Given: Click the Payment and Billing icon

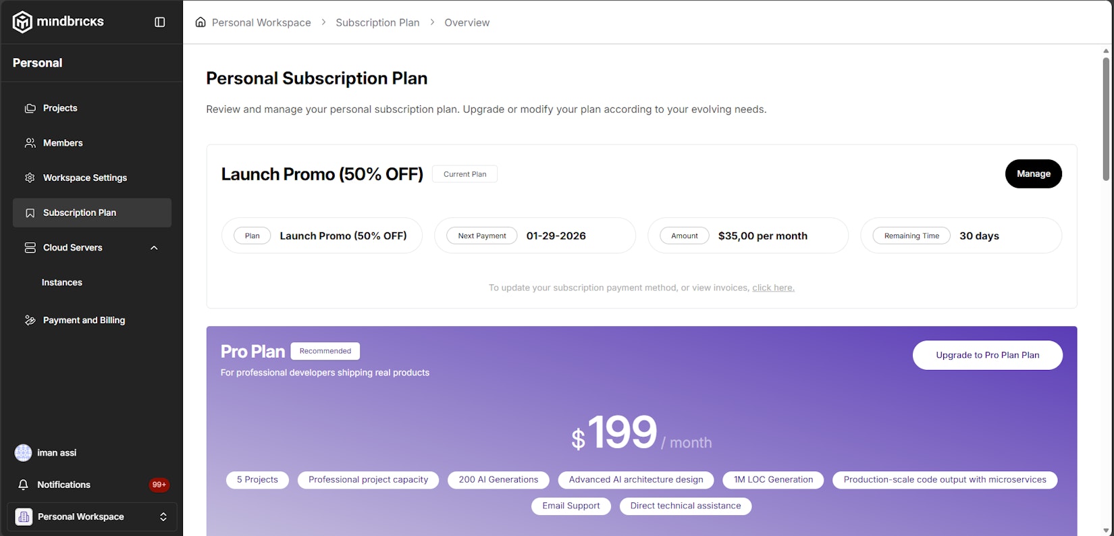Looking at the screenshot, I should [x=30, y=320].
